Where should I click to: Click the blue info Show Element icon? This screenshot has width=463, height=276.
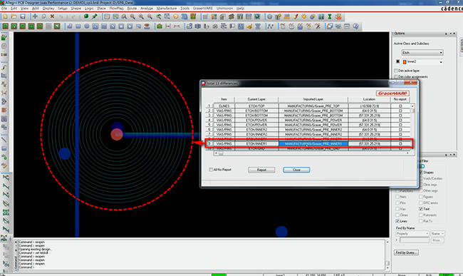pyautogui.click(x=269, y=17)
